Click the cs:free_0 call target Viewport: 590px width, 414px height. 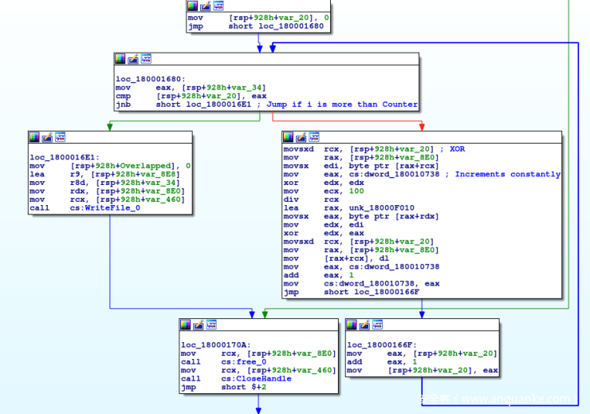tap(242, 361)
